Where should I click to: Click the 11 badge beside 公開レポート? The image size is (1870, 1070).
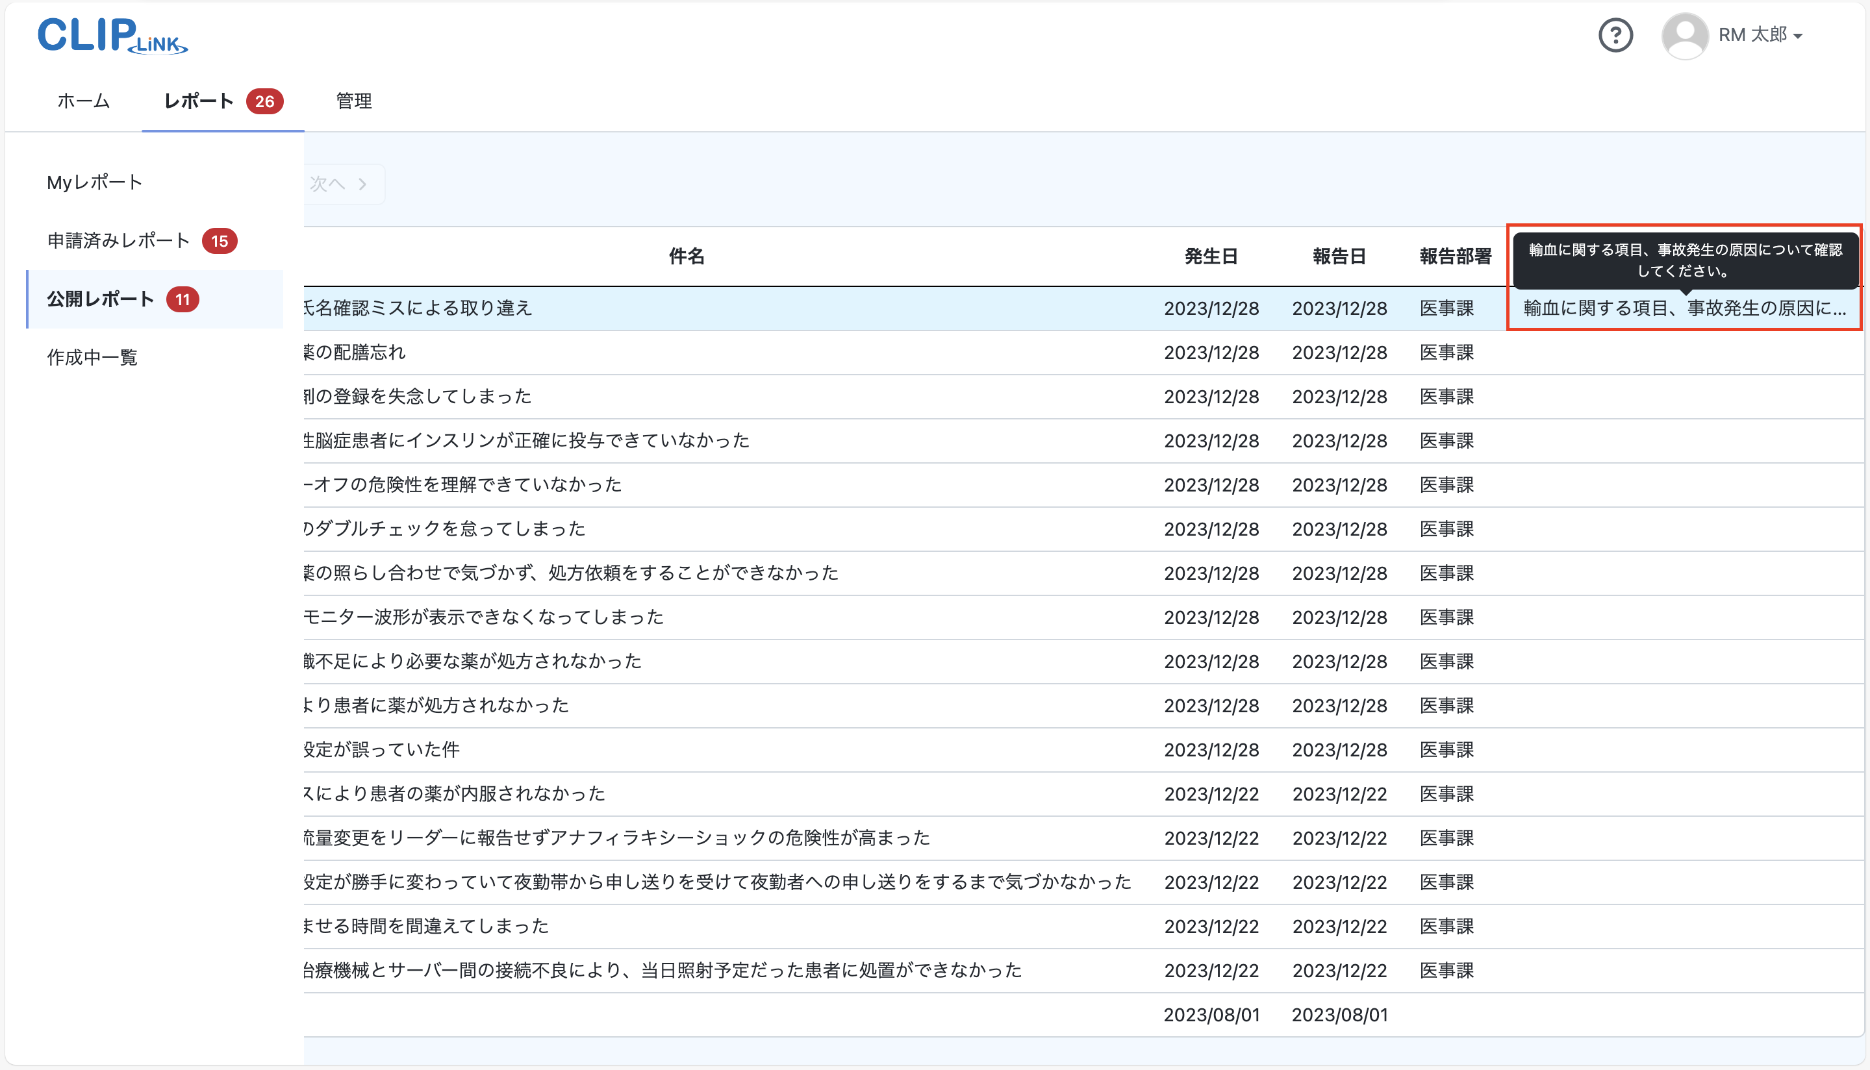[x=184, y=299]
